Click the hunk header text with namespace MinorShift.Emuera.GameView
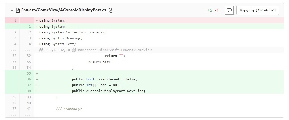The image size is (289, 120). (96, 50)
